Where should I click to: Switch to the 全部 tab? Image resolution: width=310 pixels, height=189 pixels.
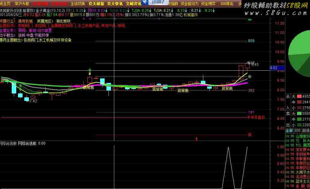289,130
